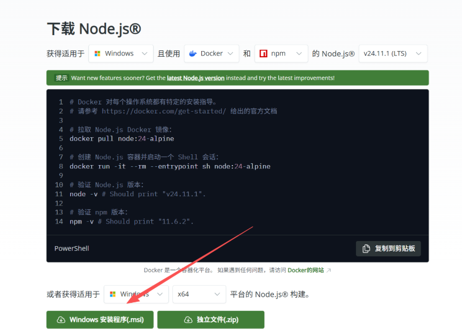Click the 创建 Node.js 容器 comment line
This screenshot has height=329, width=462.
tap(144, 157)
